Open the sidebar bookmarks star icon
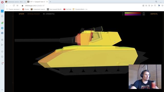The height and width of the screenshot is (92, 164). click(2, 16)
